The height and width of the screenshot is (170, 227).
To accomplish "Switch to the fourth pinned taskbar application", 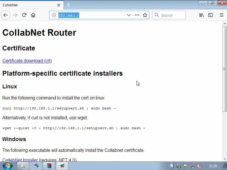I will pos(62,166).
